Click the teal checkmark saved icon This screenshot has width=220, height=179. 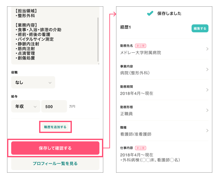(150, 13)
